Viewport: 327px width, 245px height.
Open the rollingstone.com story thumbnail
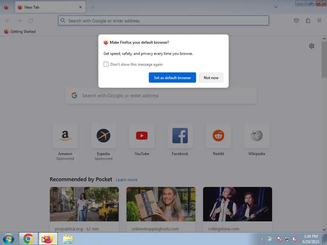coord(238,204)
